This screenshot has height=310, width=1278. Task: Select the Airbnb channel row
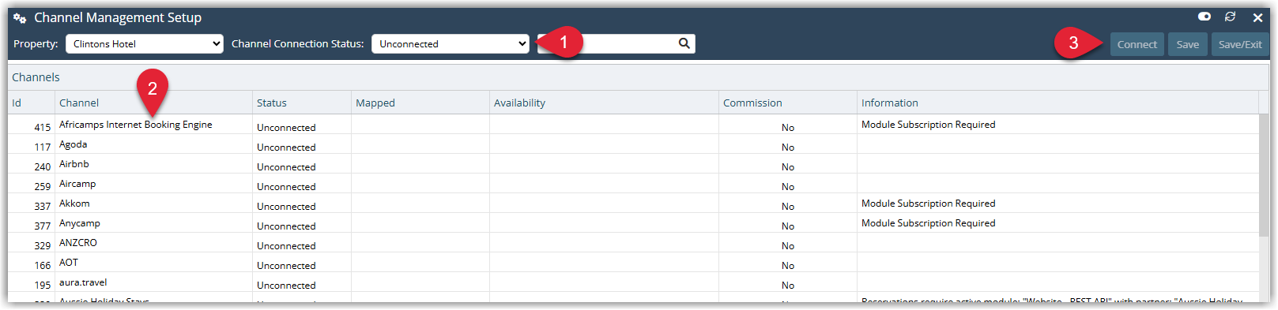[633, 164]
